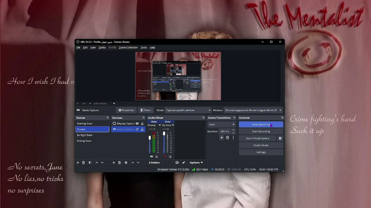Click Start Virtual Camera button
The image size is (371, 208).
257,138
